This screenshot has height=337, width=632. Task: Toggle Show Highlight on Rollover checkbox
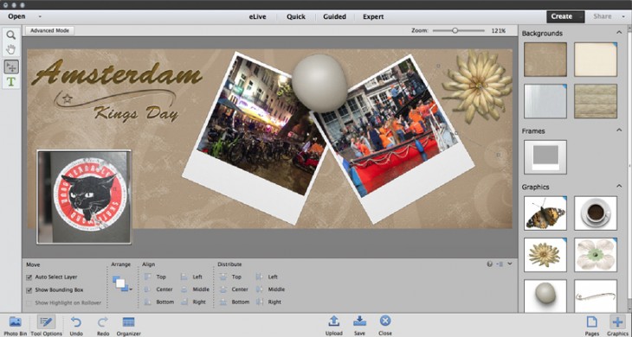click(x=29, y=302)
